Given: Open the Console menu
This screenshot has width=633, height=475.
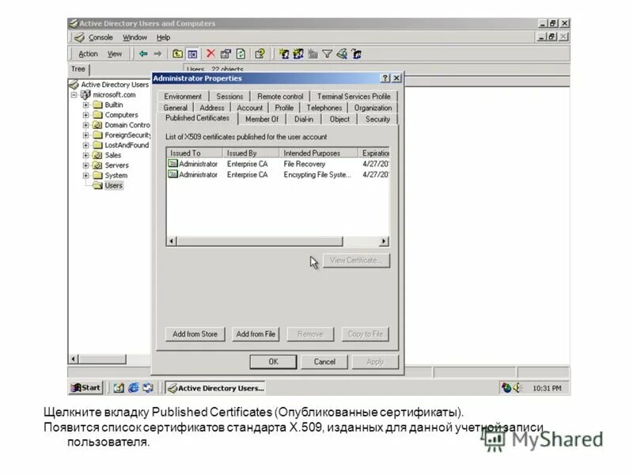Looking at the screenshot, I should pyautogui.click(x=100, y=37).
